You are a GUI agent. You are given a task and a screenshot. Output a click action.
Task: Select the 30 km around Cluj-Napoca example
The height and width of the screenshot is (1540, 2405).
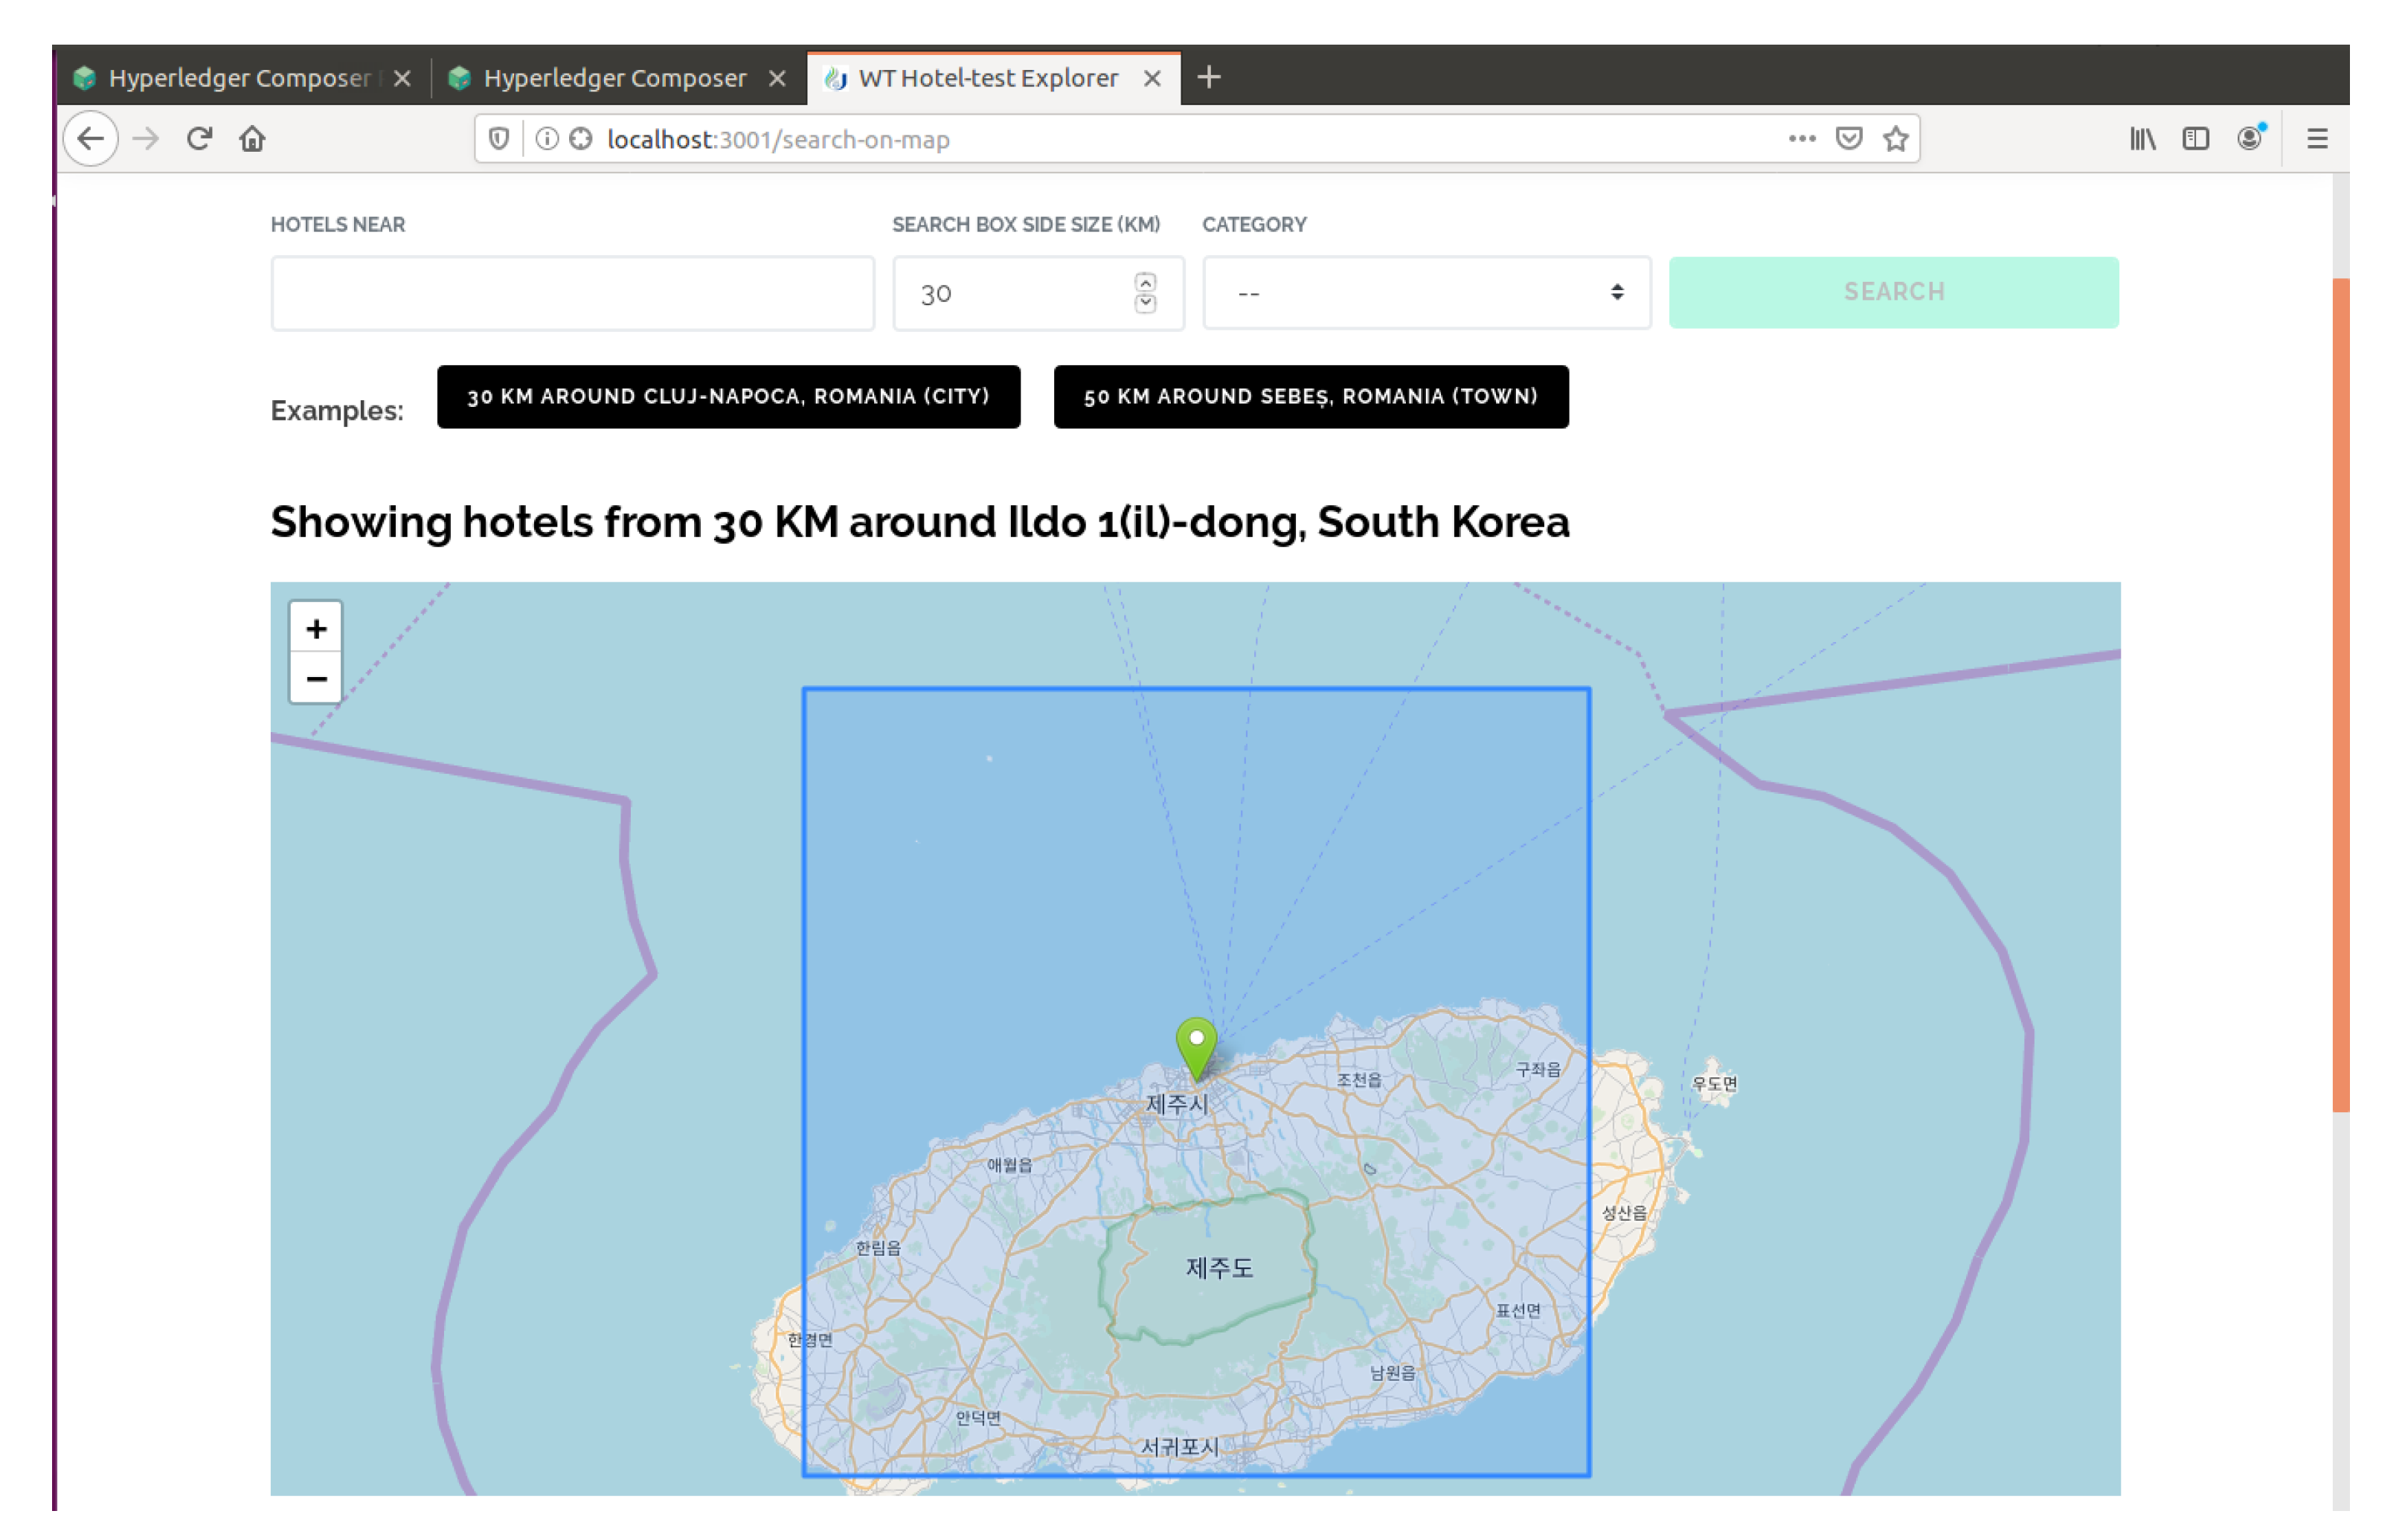point(728,397)
